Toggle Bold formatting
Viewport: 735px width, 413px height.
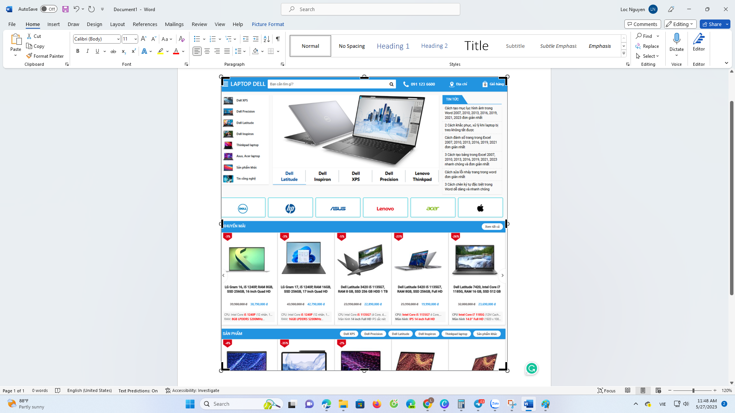(78, 51)
